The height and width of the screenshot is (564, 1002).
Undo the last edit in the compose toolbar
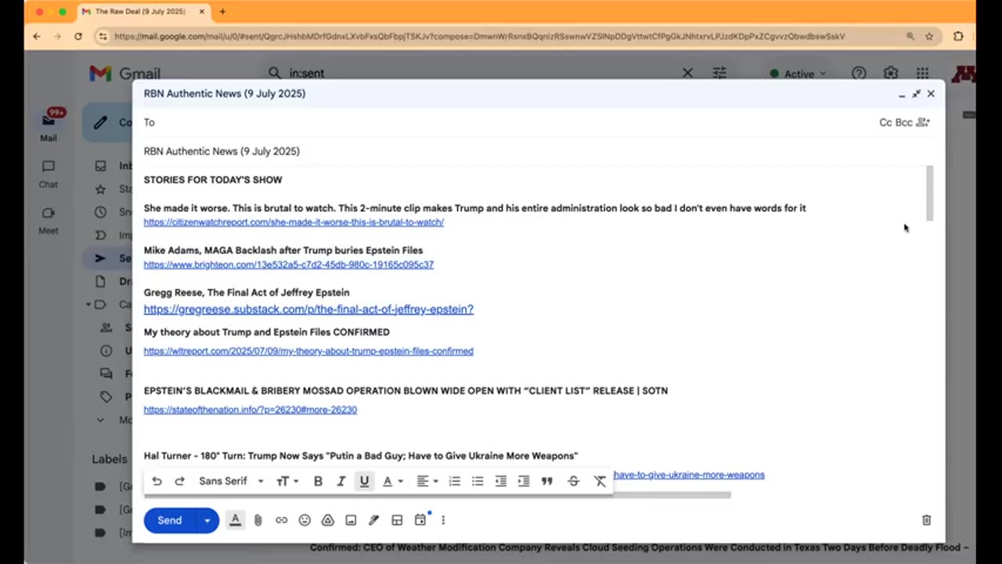click(157, 481)
